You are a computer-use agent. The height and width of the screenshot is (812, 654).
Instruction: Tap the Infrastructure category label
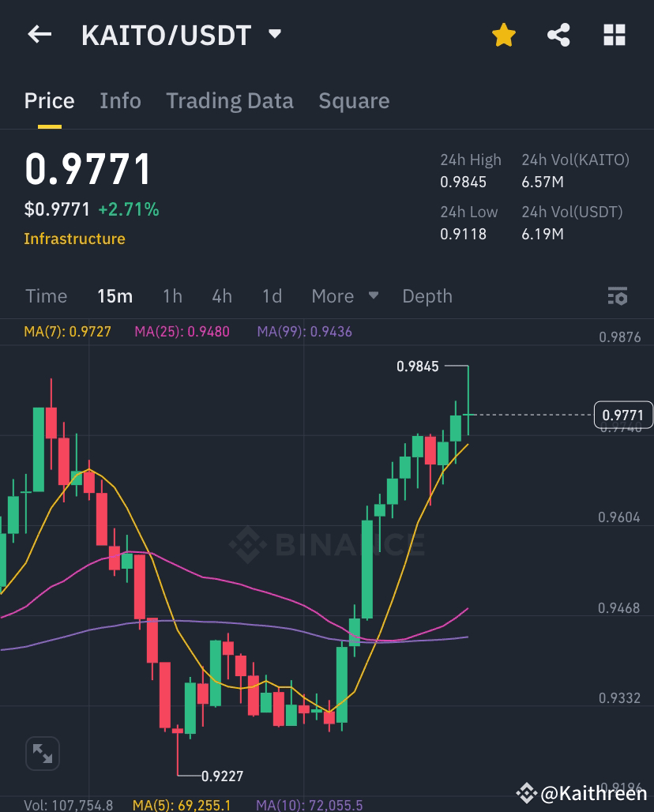point(74,239)
